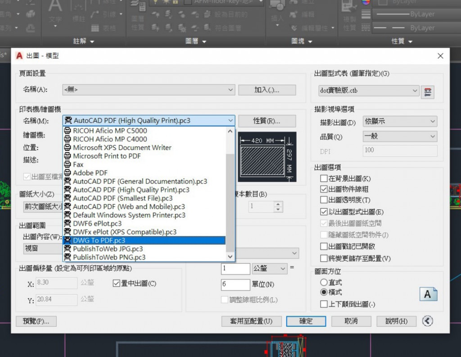Open quality dropdown 一般
This screenshot has width=461, height=357.
coord(400,136)
